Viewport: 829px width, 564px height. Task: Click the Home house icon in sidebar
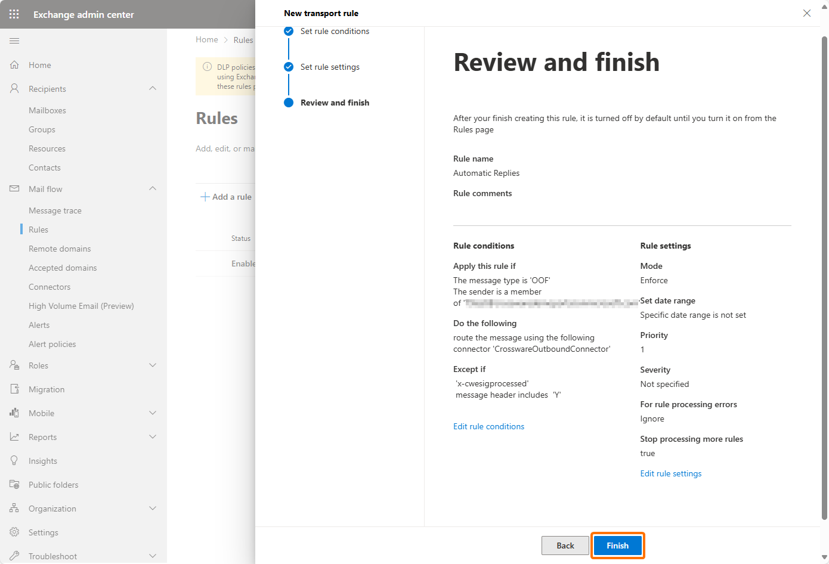14,65
